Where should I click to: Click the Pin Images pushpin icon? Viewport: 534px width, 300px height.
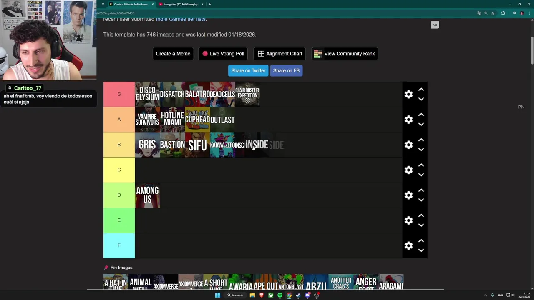pos(106,267)
